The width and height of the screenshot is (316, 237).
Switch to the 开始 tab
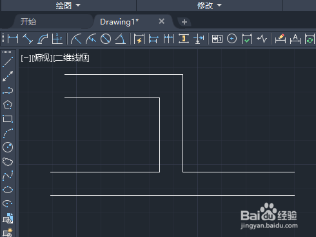[x=28, y=22]
